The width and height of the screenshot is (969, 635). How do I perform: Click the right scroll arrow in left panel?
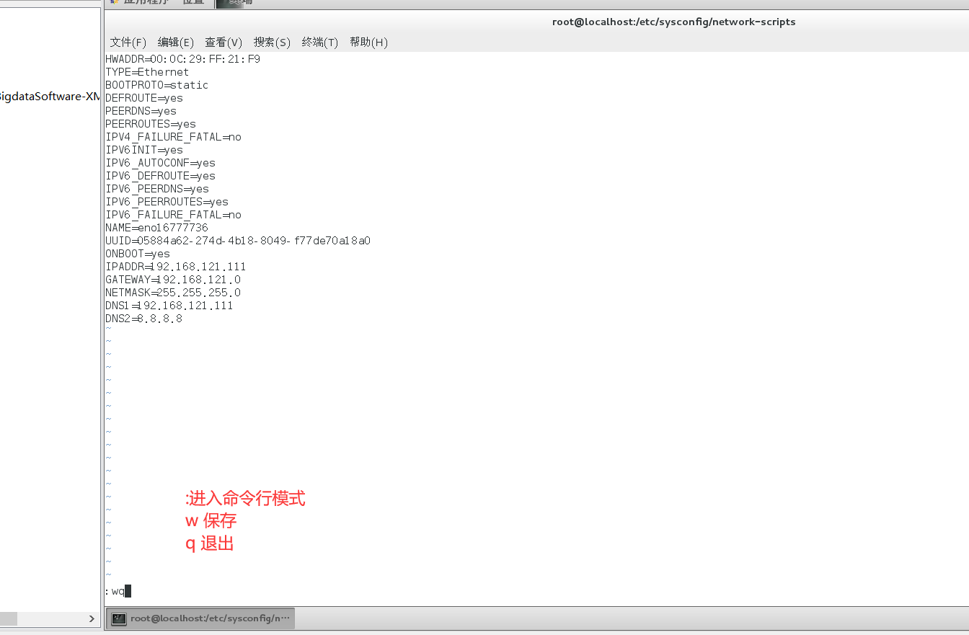[x=92, y=618]
